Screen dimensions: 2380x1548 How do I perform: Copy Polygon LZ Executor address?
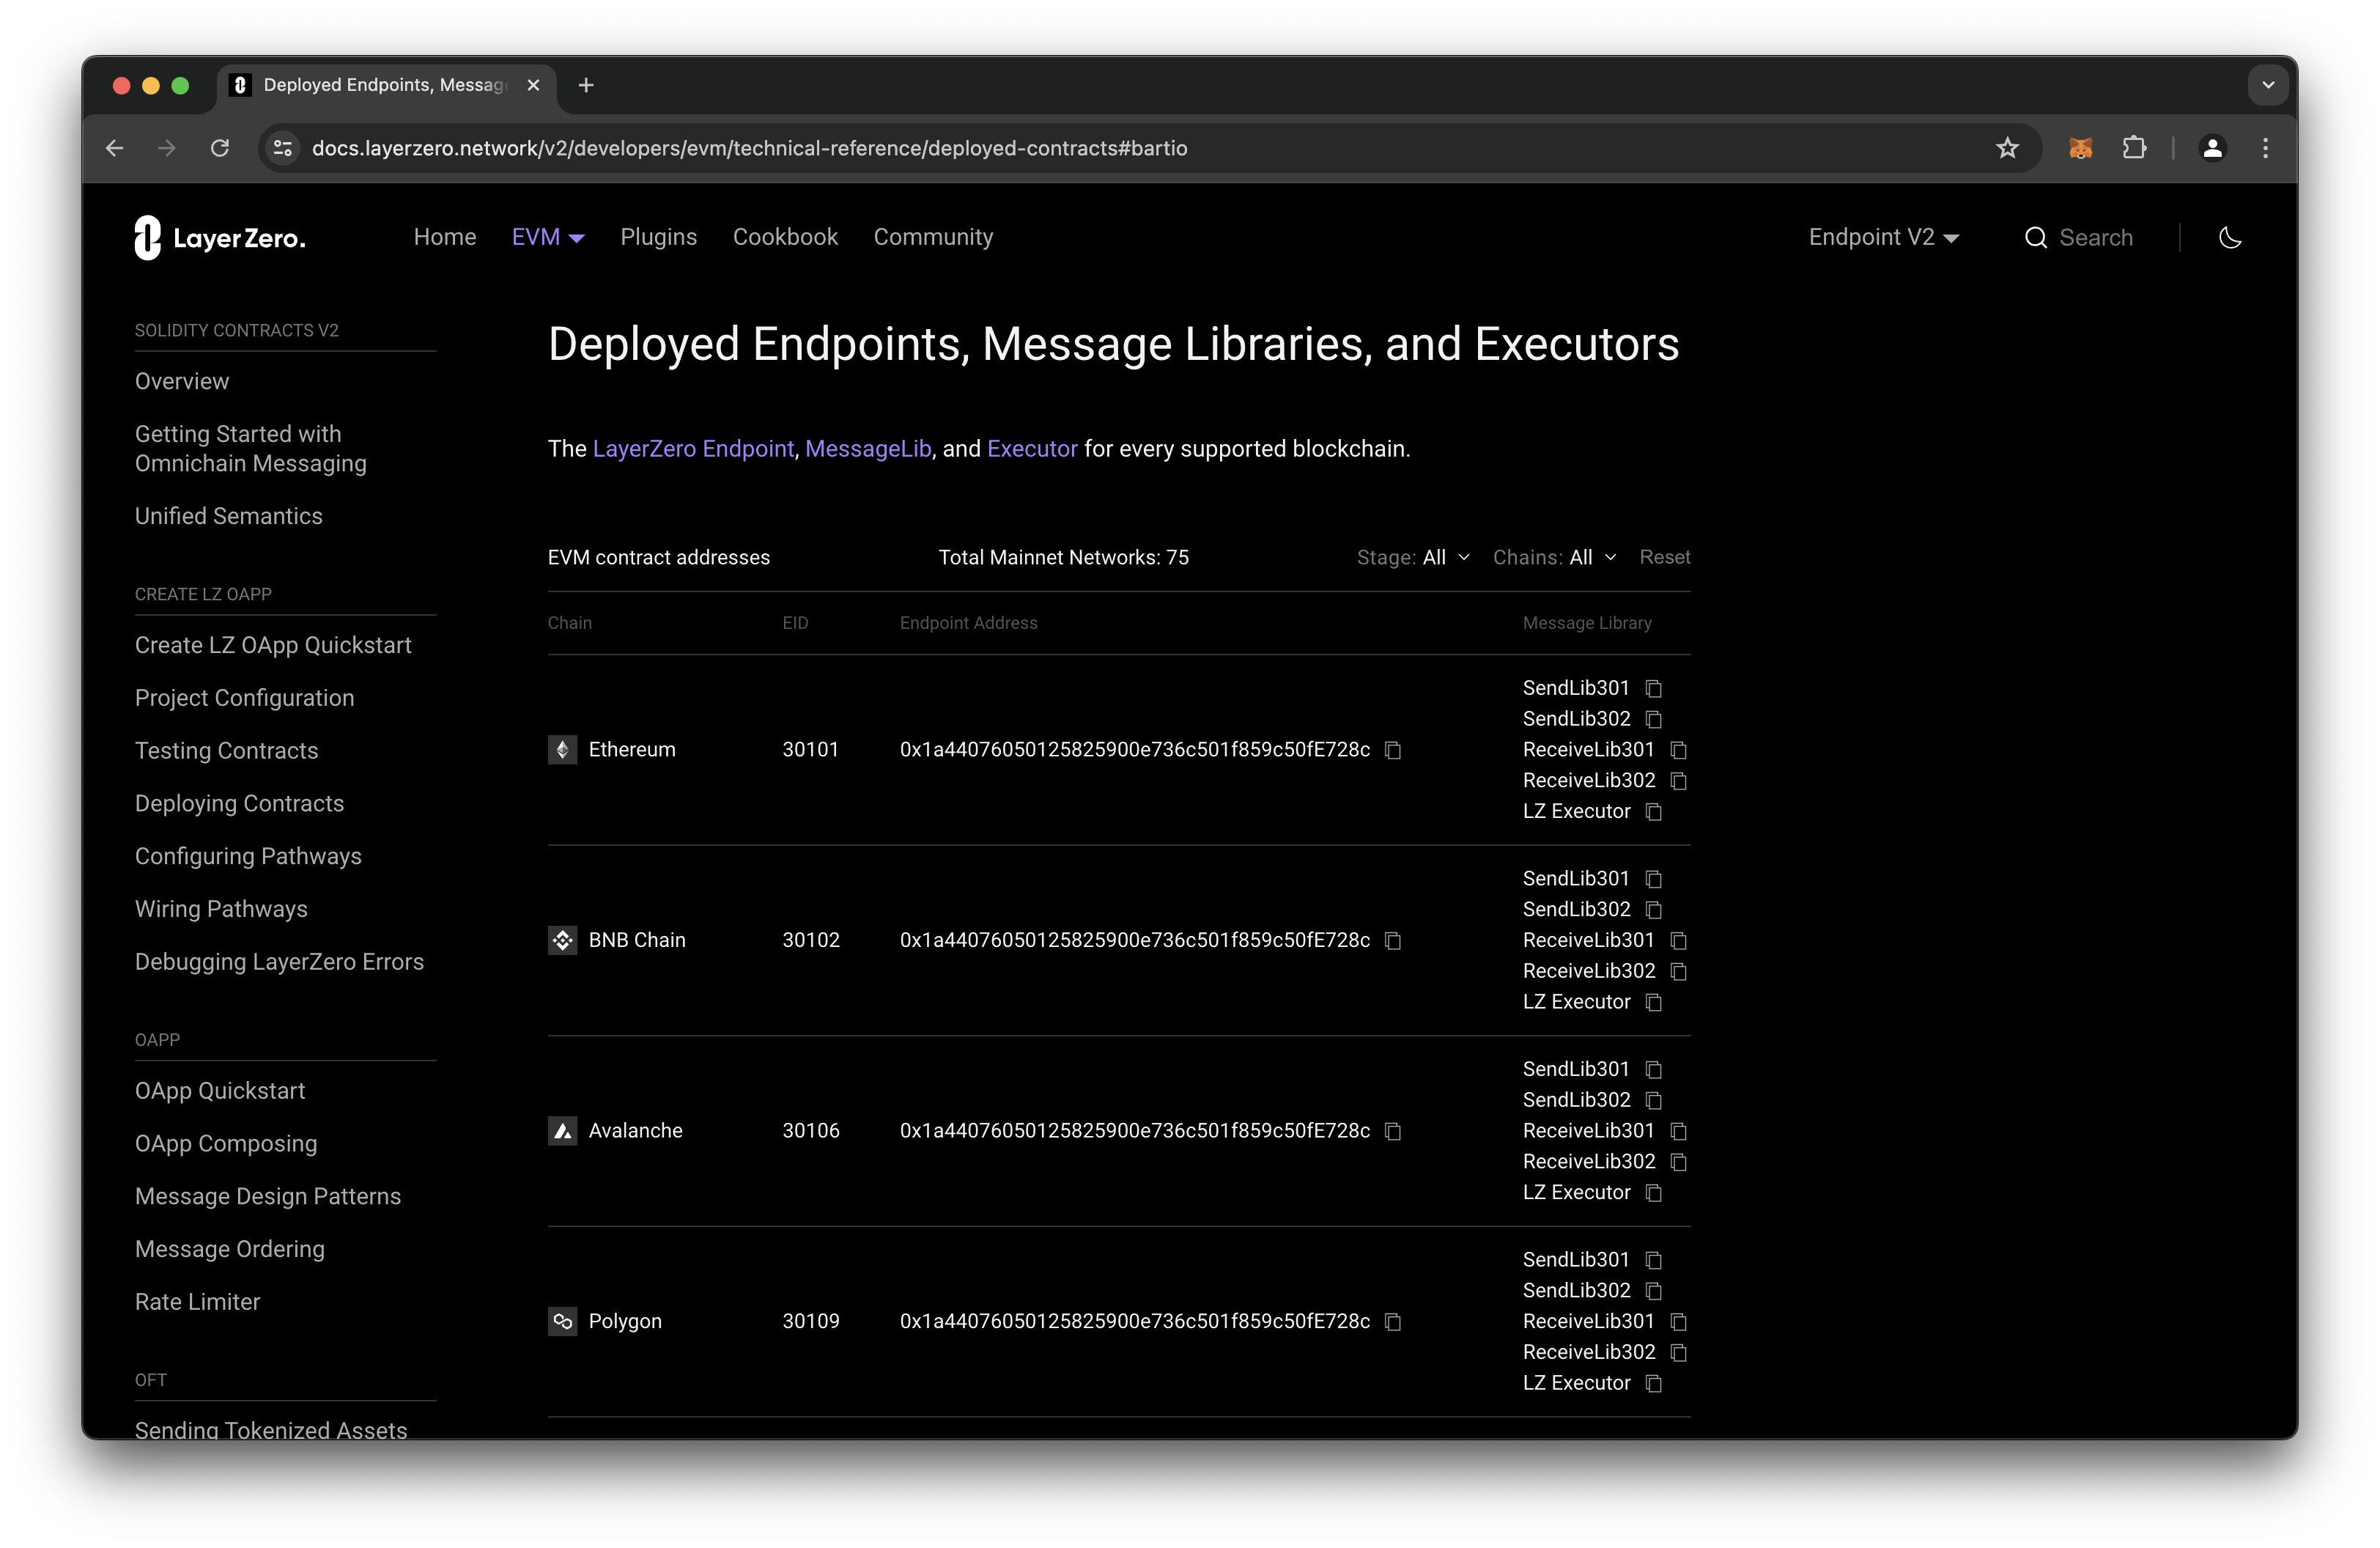click(x=1654, y=1384)
